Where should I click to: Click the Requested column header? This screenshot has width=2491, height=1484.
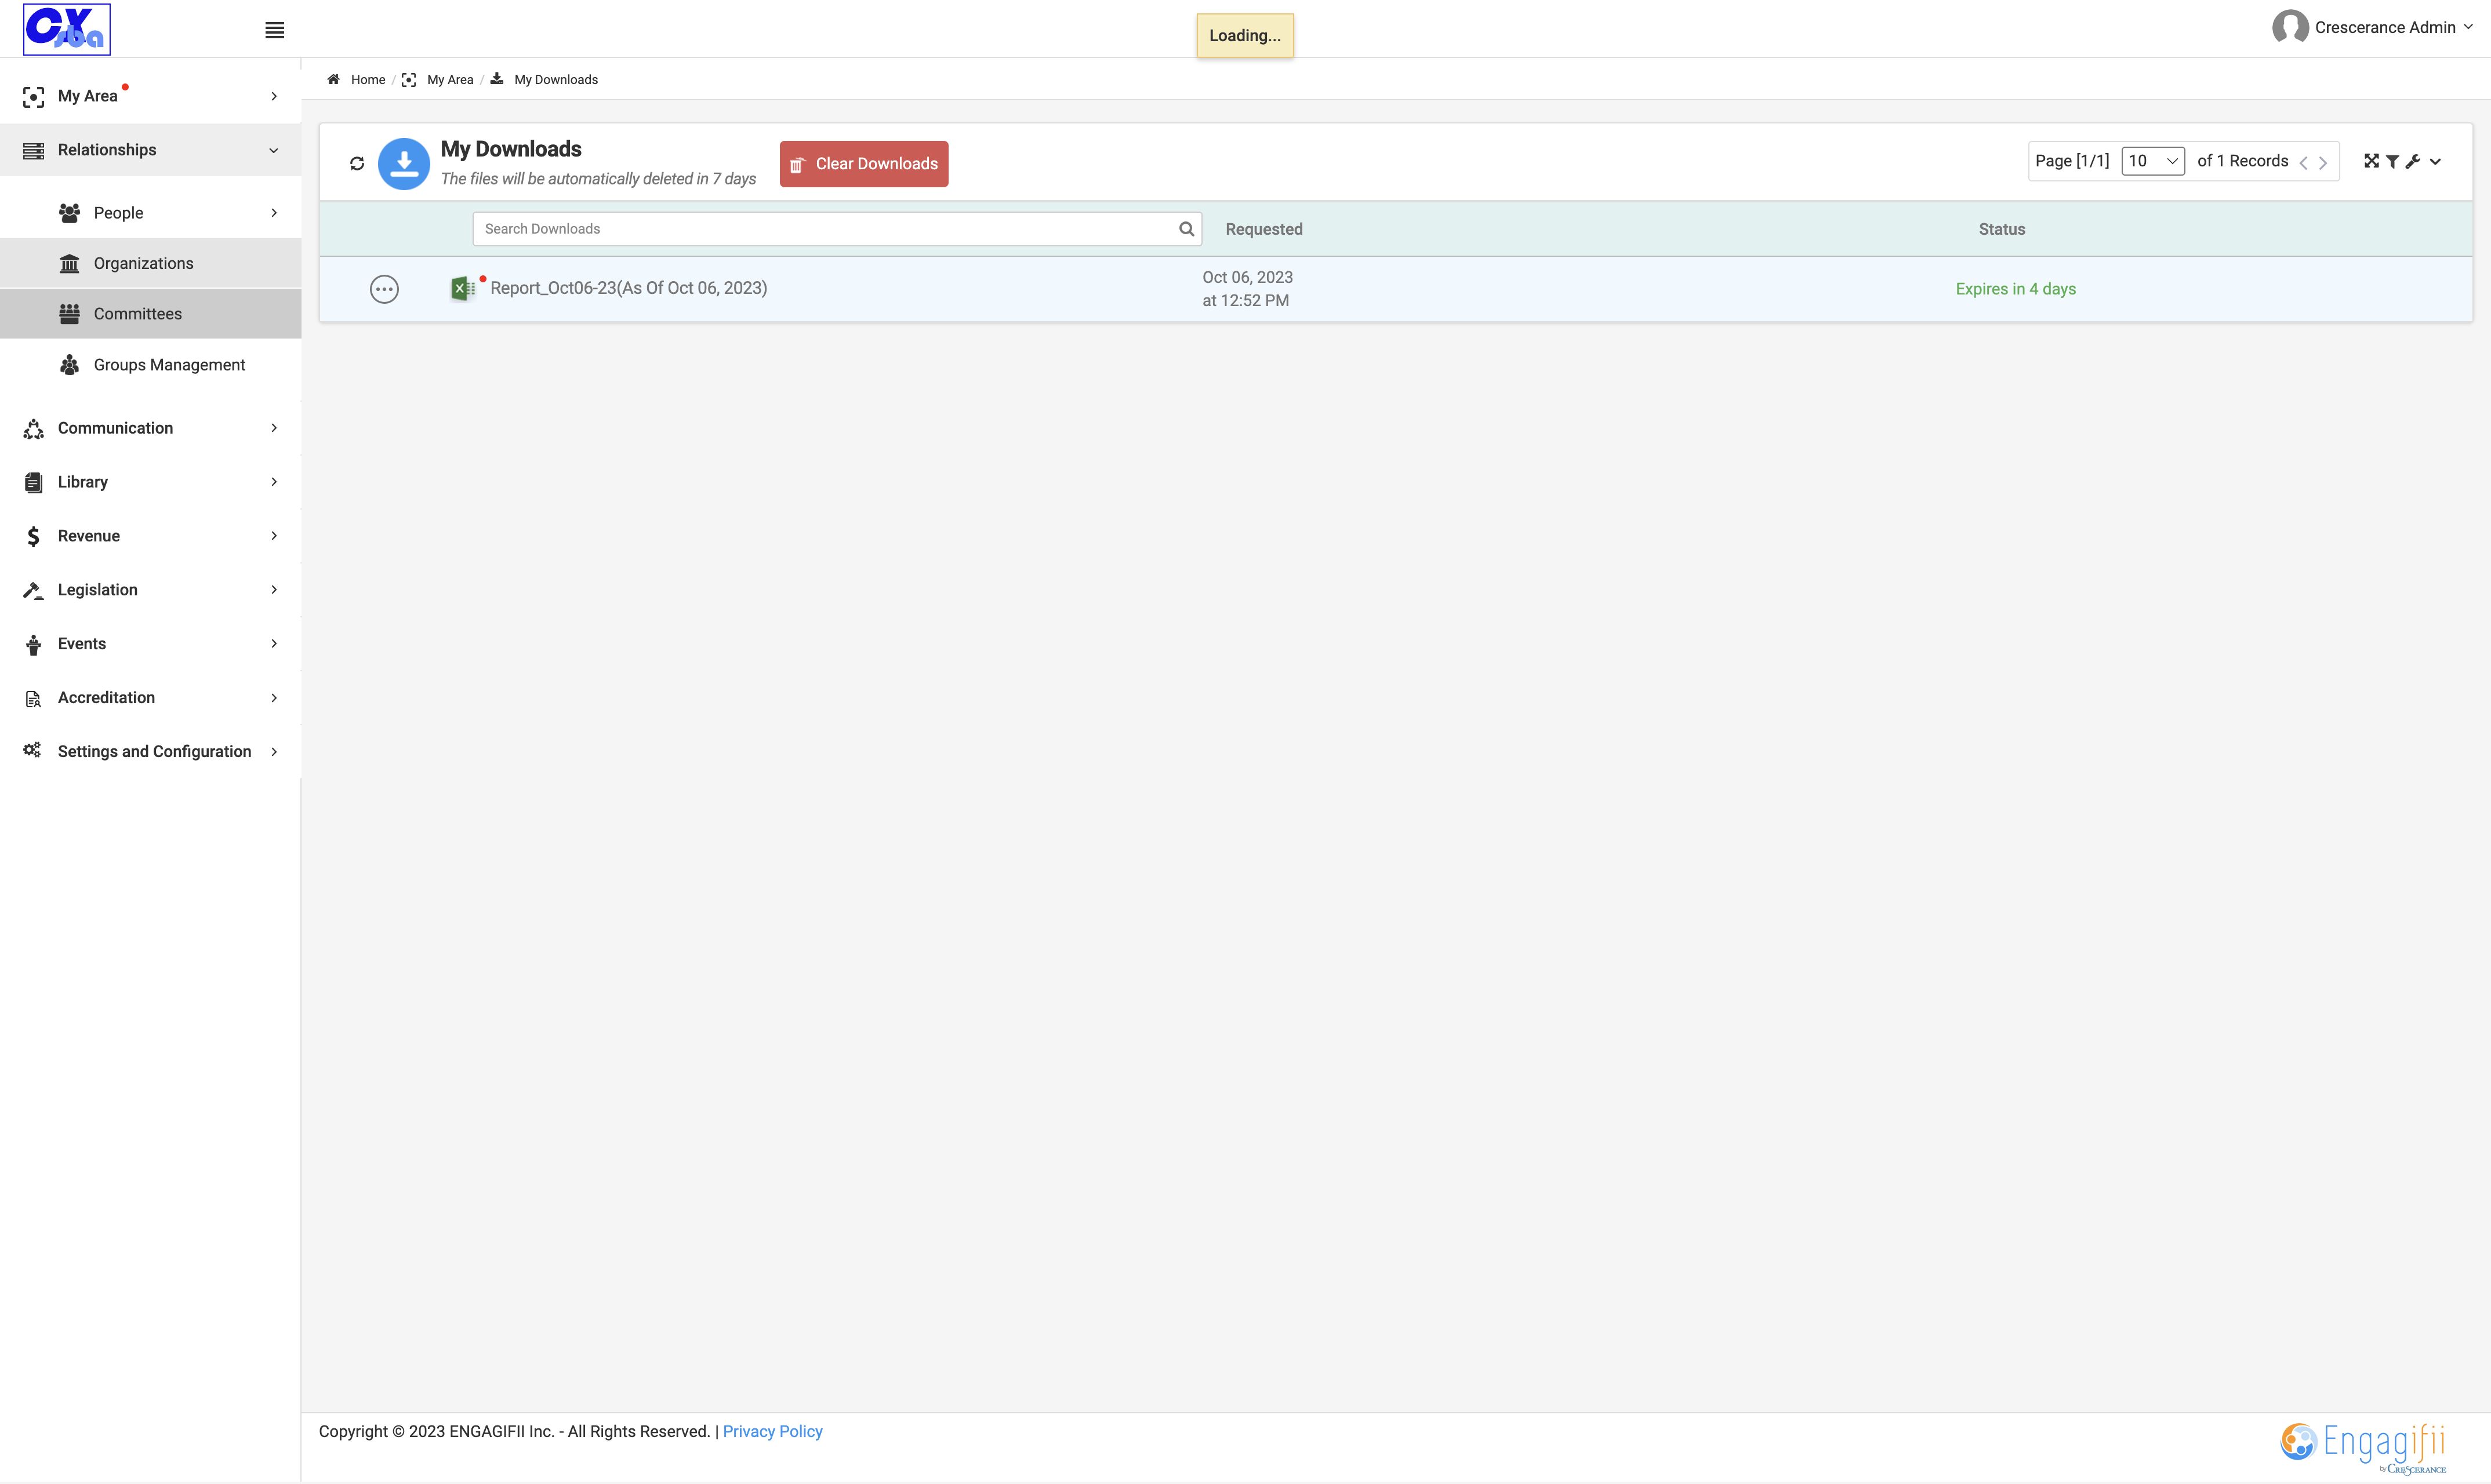click(x=1264, y=229)
